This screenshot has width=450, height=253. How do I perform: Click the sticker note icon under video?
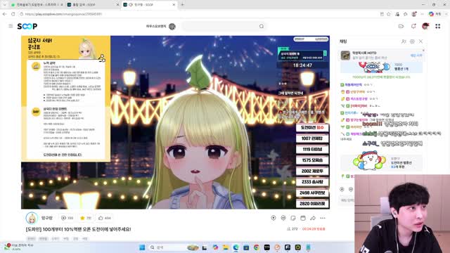(292, 218)
